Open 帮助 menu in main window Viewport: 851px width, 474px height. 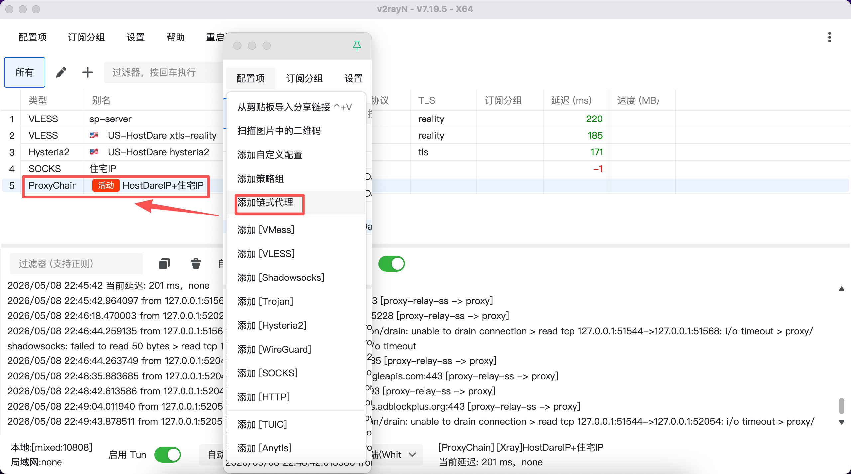tap(176, 37)
